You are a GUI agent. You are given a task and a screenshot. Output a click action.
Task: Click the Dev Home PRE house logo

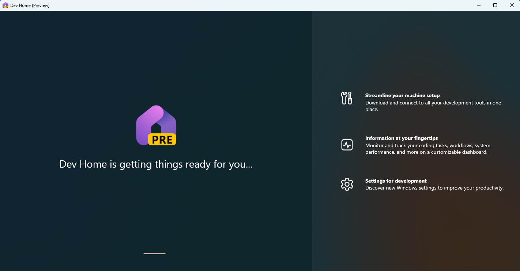(156, 125)
